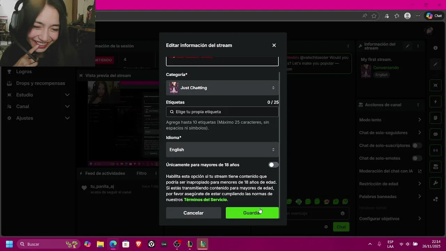Open Palabras baneadas options
446x251 pixels.
pos(390,197)
